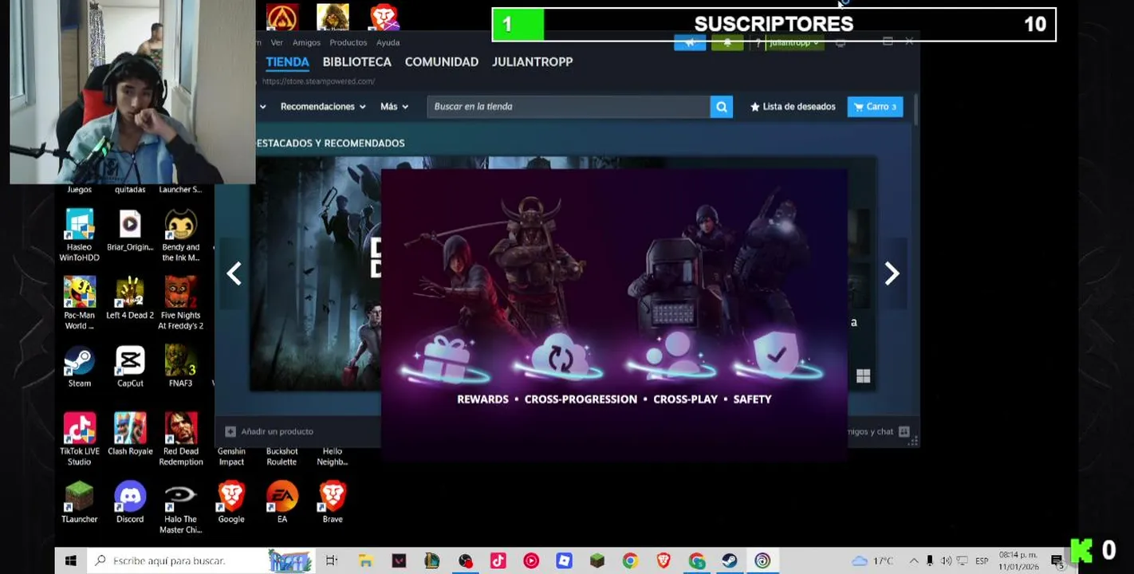Click Añadir un producto
Viewport: 1134px width, 574px height.
[269, 431]
